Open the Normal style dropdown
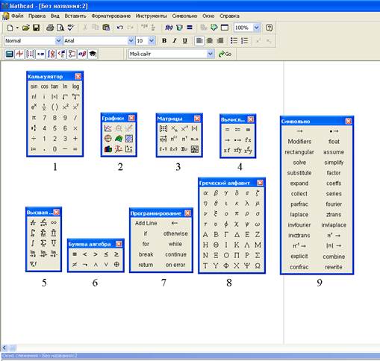 pyautogui.click(x=58, y=40)
